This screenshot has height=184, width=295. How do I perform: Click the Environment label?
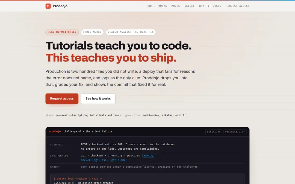point(59,156)
